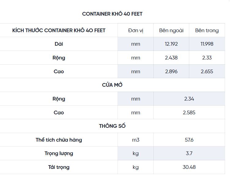Click the Đơn vị column header

tap(136, 30)
